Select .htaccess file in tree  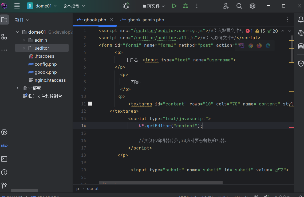42,56
